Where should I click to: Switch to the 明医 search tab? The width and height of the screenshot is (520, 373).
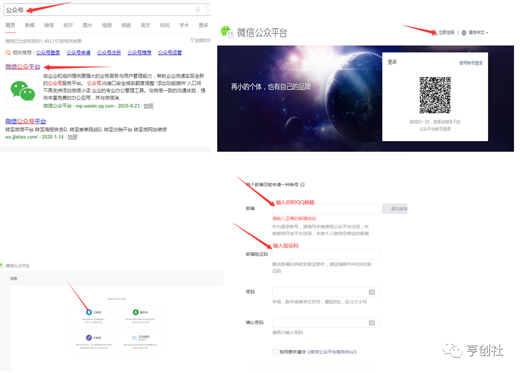126,25
